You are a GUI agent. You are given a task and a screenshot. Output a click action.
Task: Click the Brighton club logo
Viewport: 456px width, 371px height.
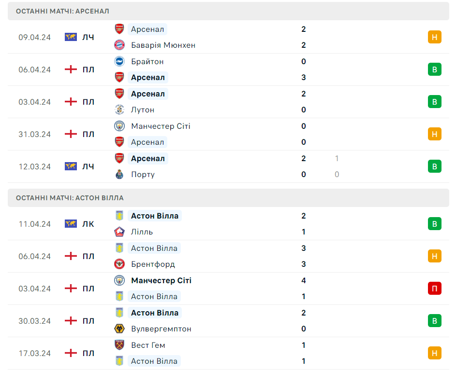coord(119,61)
